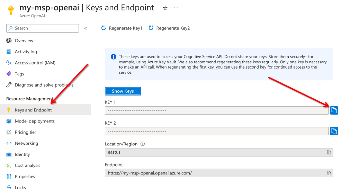Copy KEY 2 to clipboard

click(x=334, y=131)
